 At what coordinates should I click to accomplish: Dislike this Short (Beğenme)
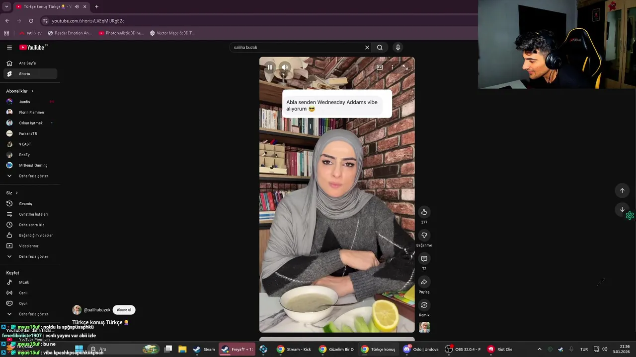click(x=424, y=235)
